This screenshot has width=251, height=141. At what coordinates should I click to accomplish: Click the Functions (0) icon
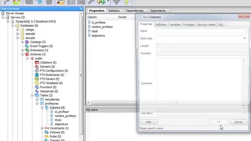[x=37, y=87]
